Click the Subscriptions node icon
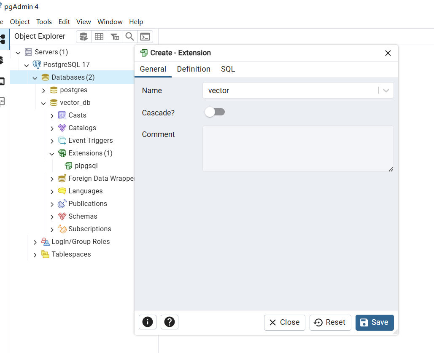The image size is (434, 353). click(x=62, y=229)
